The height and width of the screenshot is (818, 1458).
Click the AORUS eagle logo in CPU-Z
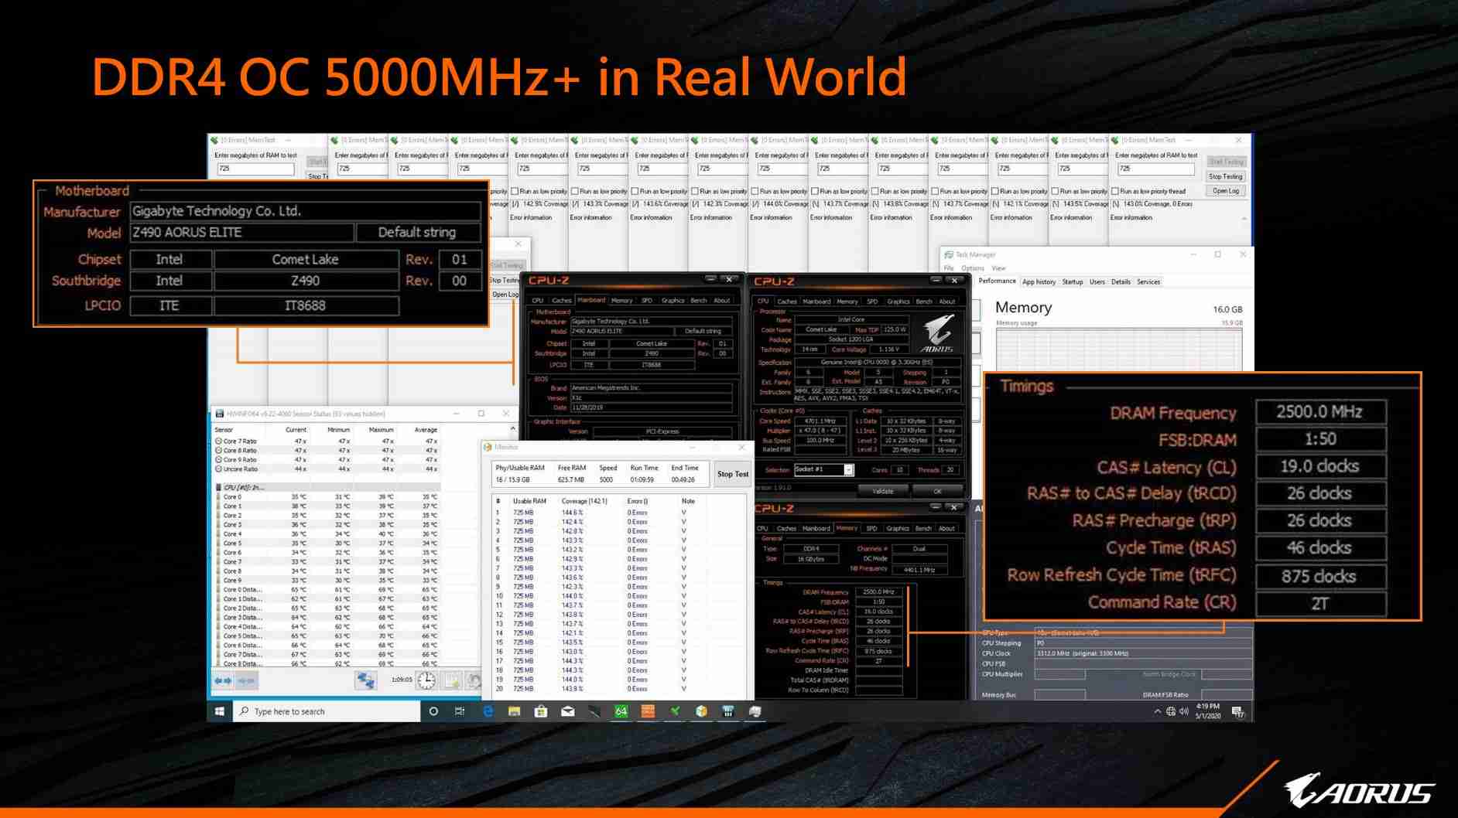click(x=938, y=334)
